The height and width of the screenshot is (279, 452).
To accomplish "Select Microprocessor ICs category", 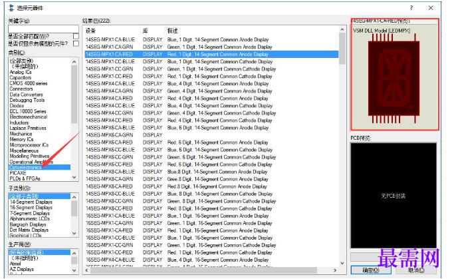I will click(x=29, y=144).
